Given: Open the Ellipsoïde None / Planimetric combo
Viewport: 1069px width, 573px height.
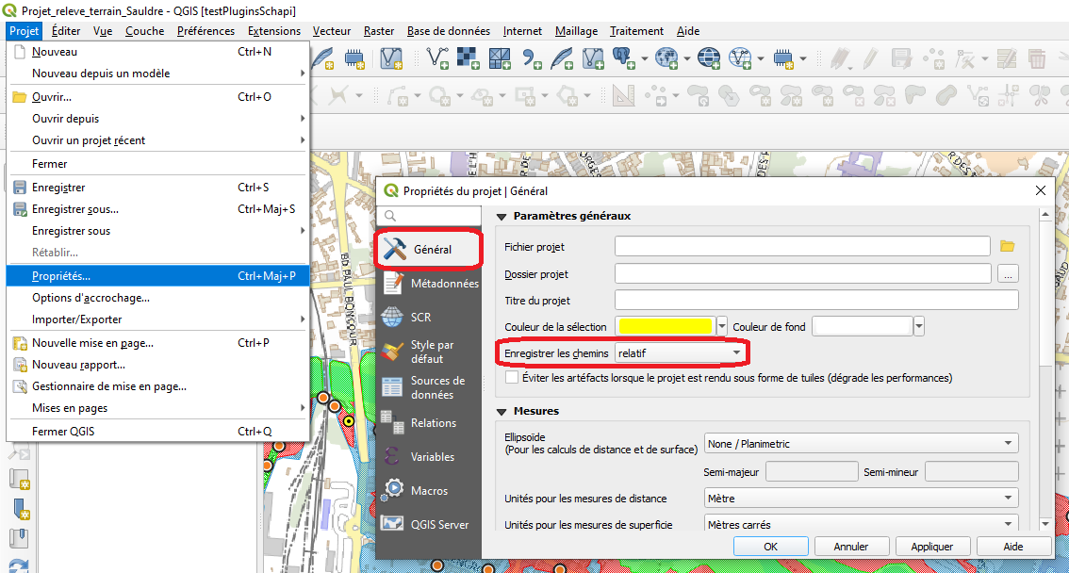Looking at the screenshot, I should (861, 444).
